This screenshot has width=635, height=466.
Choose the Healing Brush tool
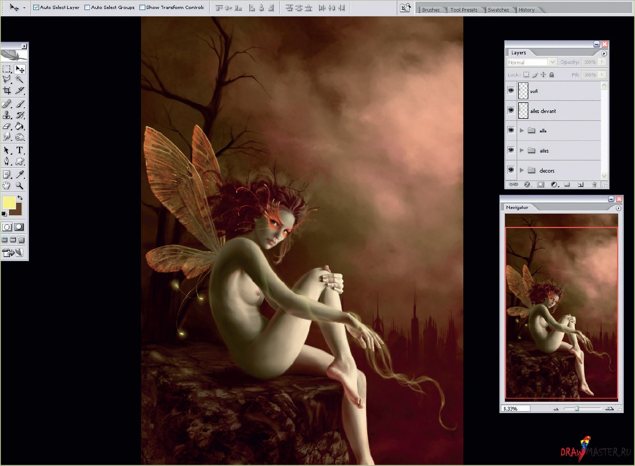coord(7,104)
